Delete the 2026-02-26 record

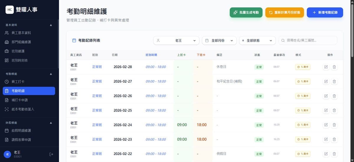pyautogui.click(x=334, y=96)
